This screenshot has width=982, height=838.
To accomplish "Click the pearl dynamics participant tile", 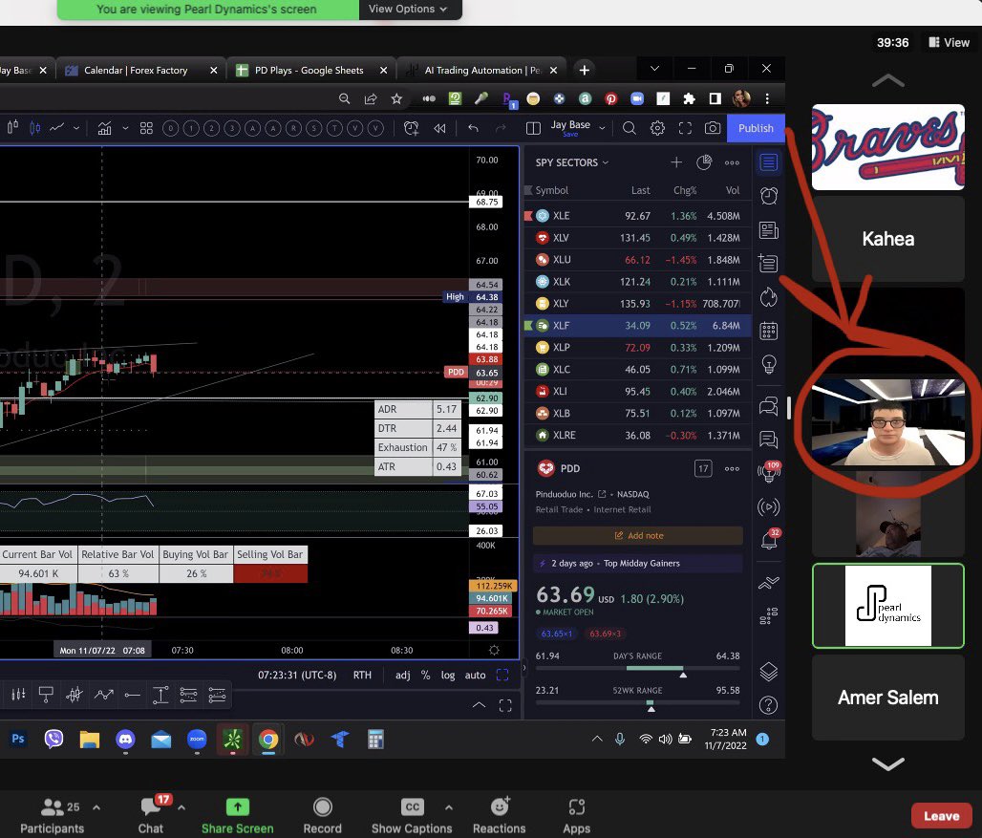I will point(888,606).
